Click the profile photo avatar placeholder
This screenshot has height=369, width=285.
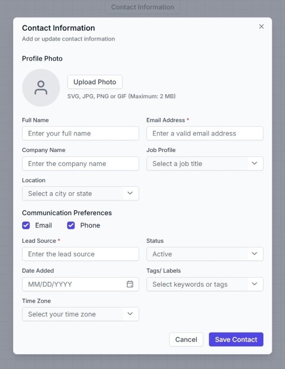click(x=41, y=88)
